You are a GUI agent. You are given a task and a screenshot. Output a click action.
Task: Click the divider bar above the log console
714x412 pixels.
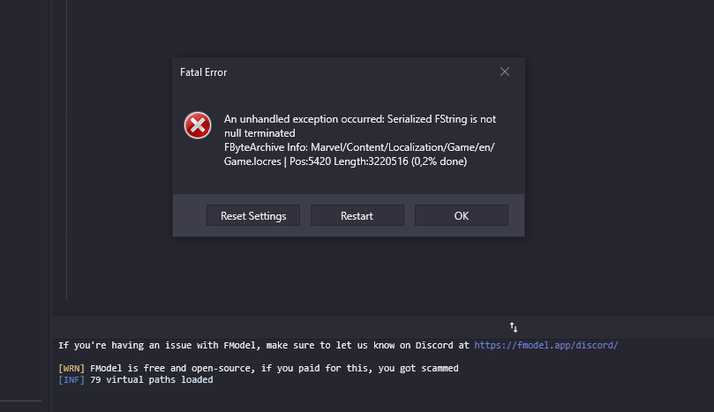(x=383, y=327)
